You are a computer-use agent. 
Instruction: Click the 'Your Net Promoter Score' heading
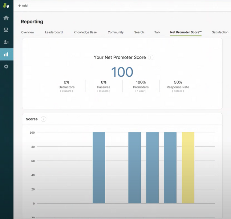[120, 57]
